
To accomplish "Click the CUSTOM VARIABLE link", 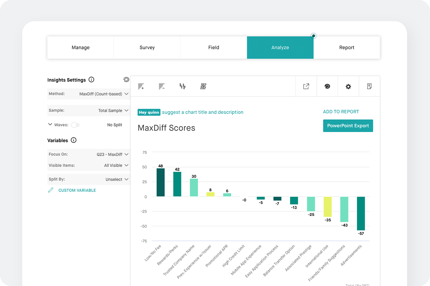I will pyautogui.click(x=77, y=190).
